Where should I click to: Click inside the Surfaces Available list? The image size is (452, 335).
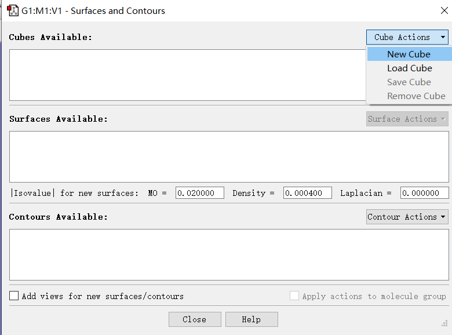coord(229,157)
